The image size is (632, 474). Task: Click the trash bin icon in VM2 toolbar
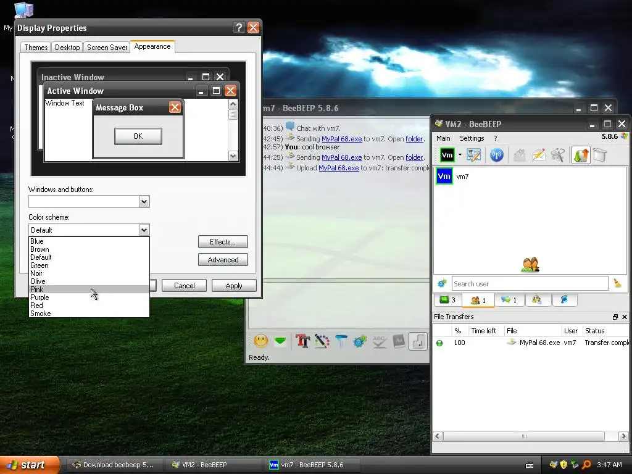pos(600,155)
